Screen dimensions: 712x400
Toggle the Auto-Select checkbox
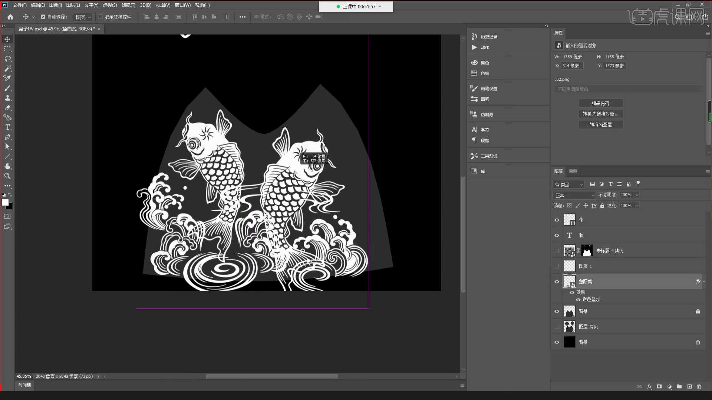click(43, 17)
